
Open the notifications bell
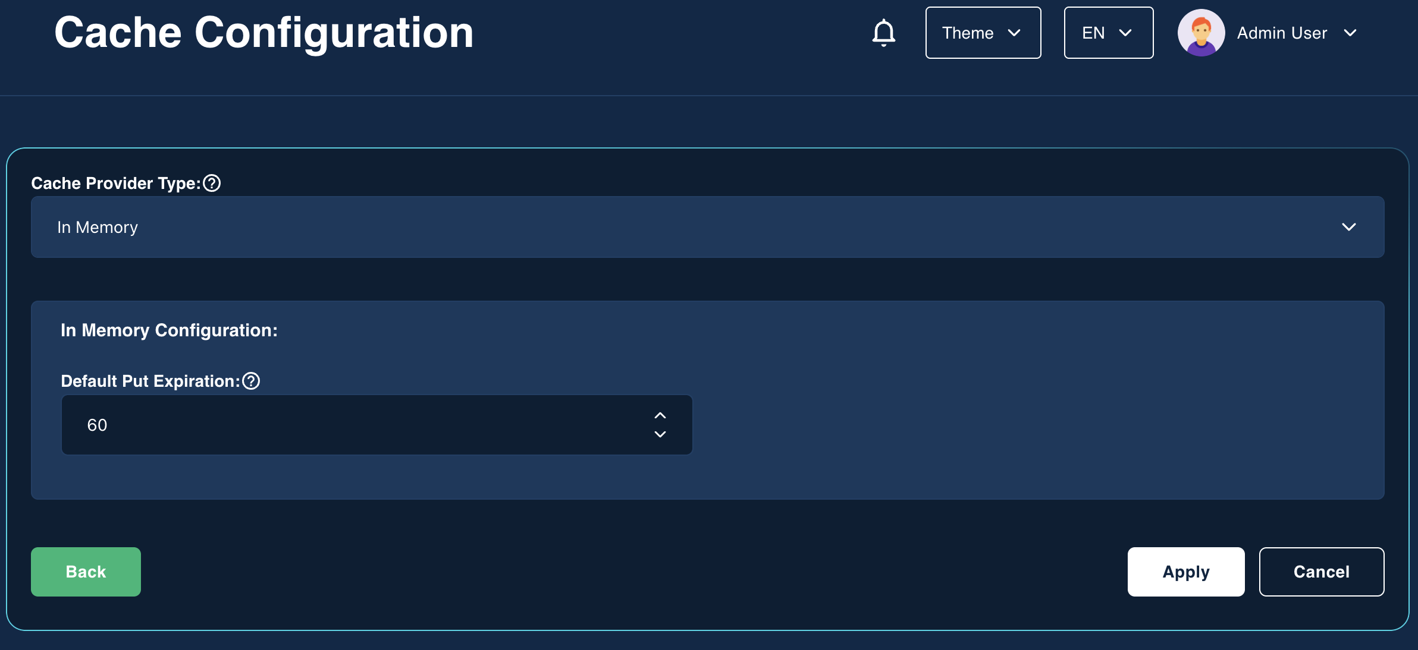(x=883, y=33)
